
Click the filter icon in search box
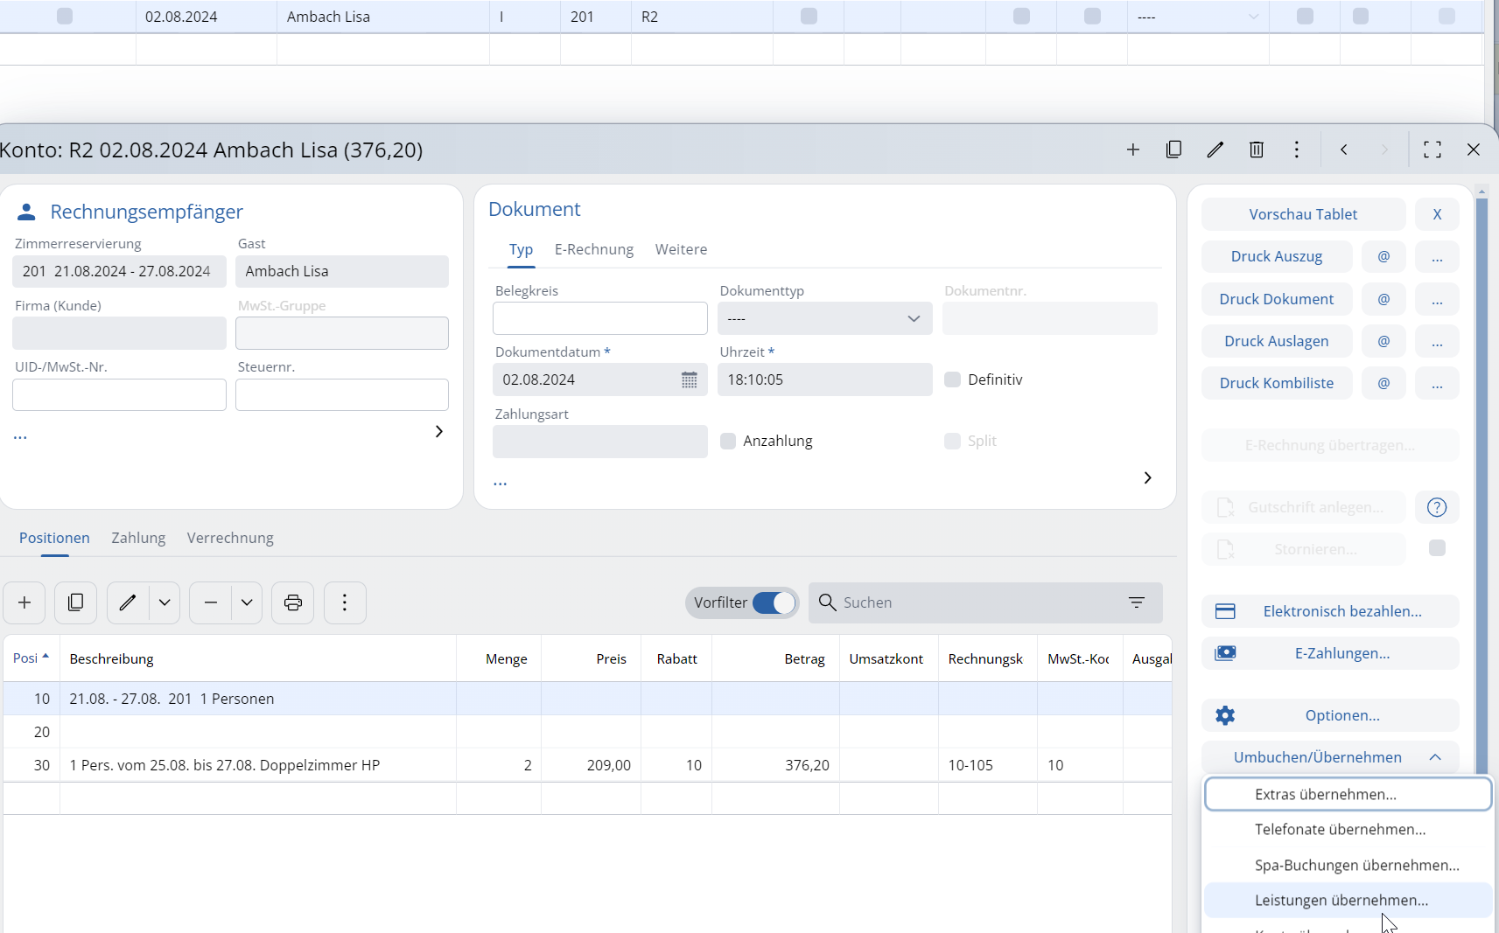click(1136, 602)
